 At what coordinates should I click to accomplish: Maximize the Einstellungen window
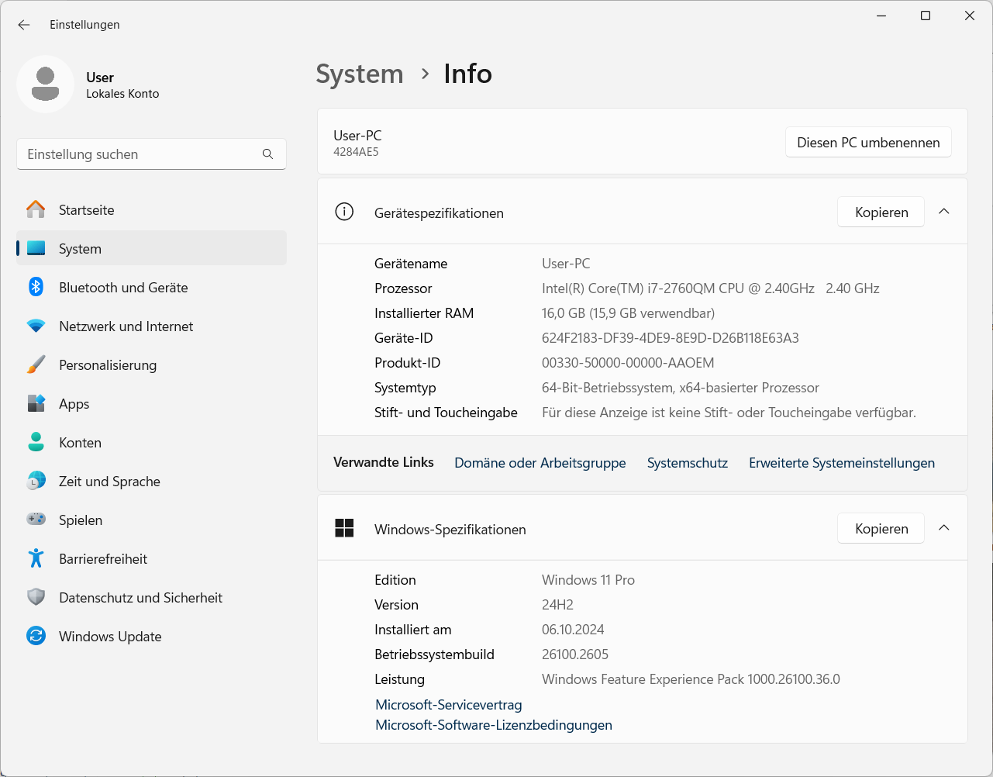point(925,16)
